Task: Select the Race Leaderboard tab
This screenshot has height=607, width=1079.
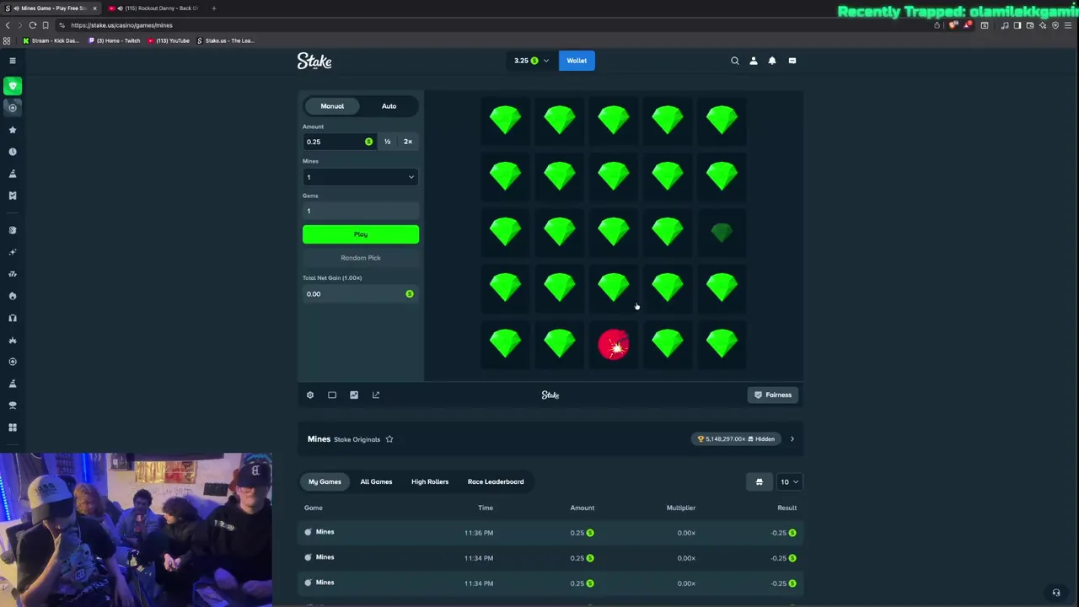Action: click(x=496, y=481)
